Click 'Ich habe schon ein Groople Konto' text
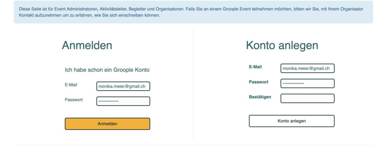The image size is (391, 167). pos(107,70)
